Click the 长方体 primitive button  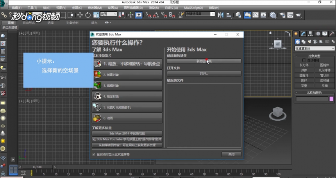pos(304,65)
